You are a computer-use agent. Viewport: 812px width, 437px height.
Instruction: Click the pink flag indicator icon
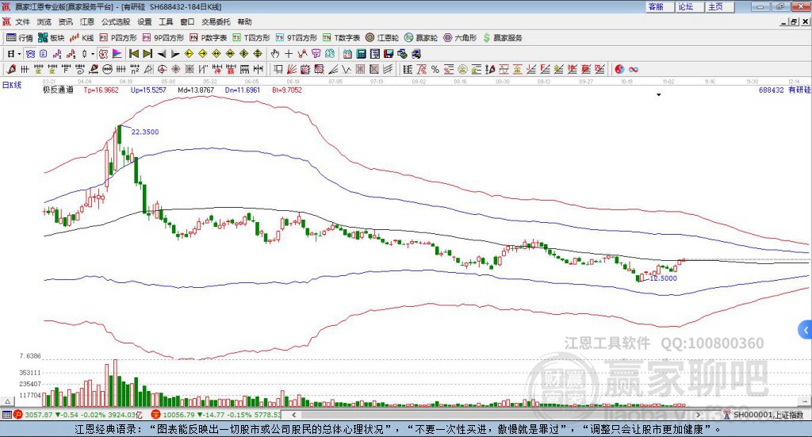(x=117, y=54)
